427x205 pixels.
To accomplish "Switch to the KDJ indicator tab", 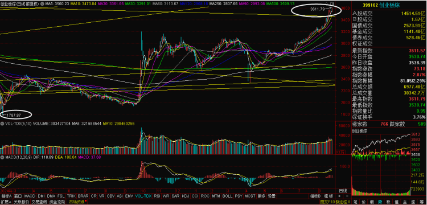I will coord(185,196).
